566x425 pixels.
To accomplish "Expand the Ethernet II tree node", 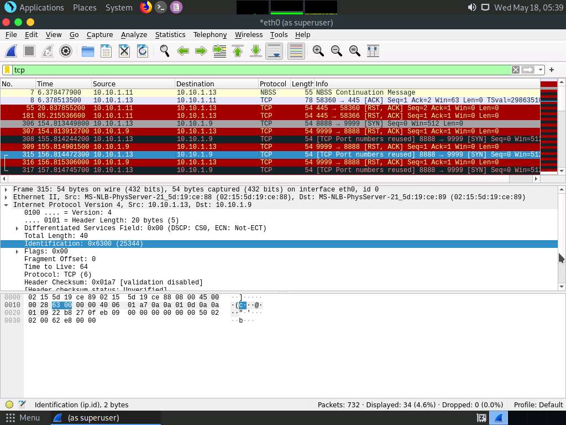I will coord(6,197).
